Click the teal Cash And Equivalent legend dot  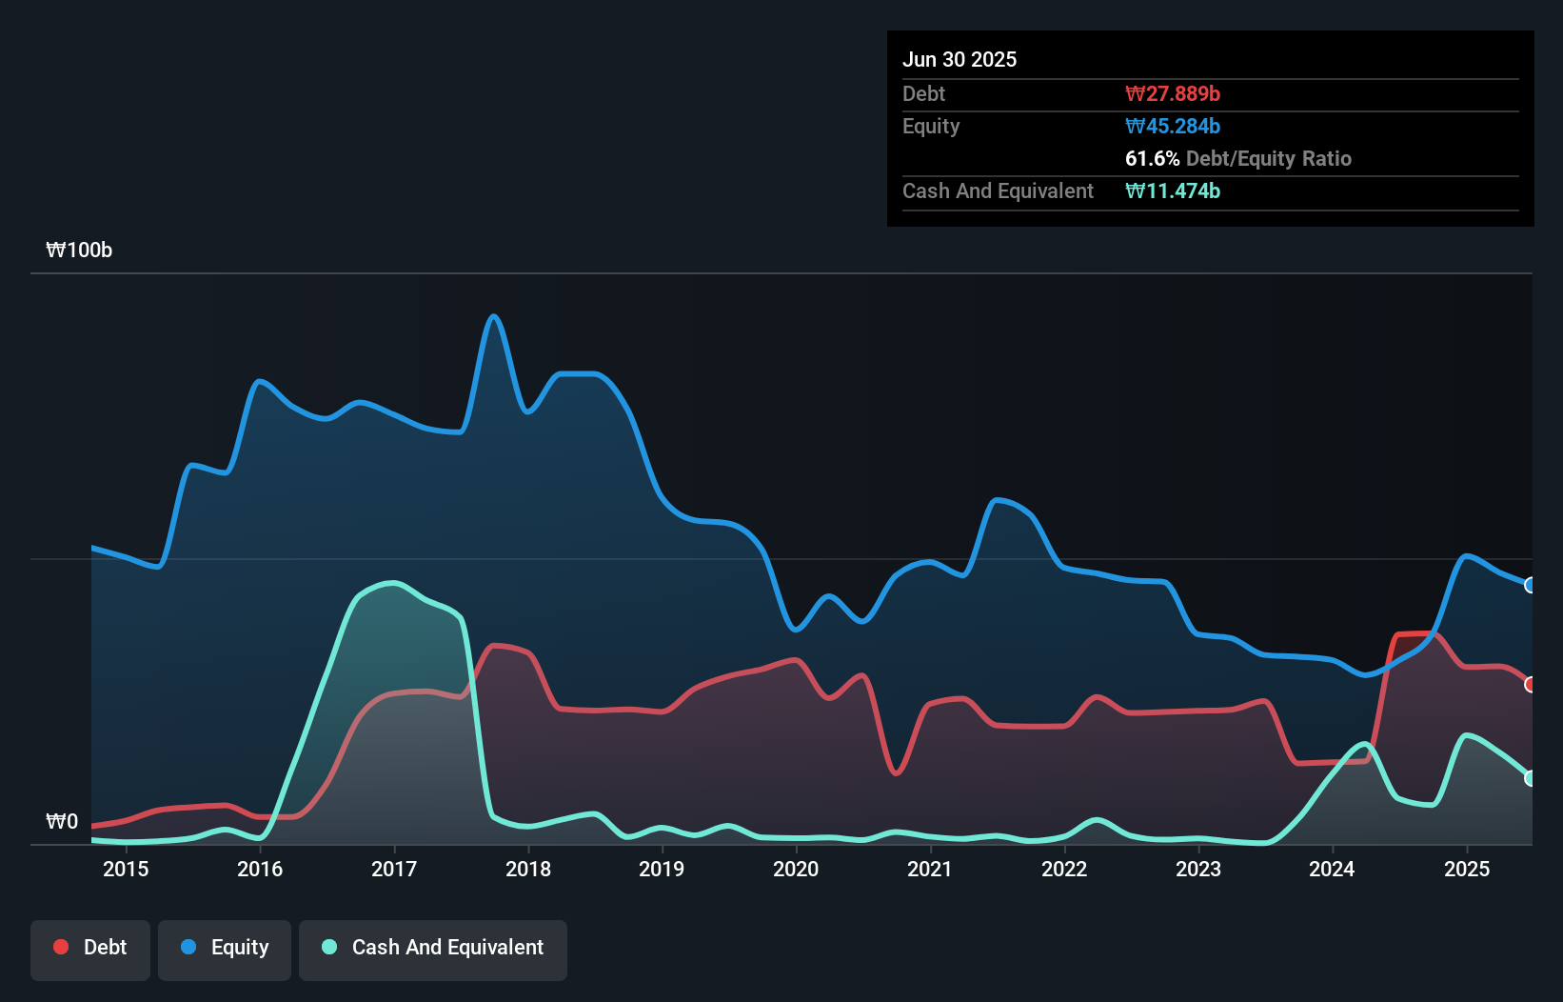click(x=329, y=947)
